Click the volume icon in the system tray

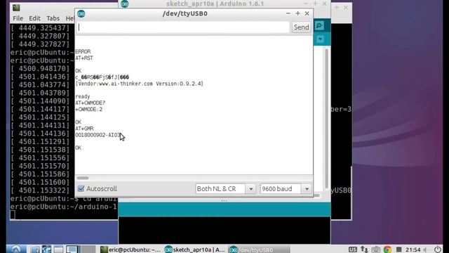(x=426, y=250)
